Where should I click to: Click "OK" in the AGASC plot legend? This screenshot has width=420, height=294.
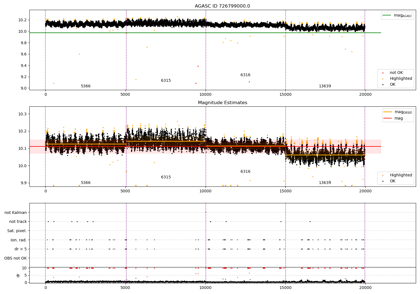393,85
